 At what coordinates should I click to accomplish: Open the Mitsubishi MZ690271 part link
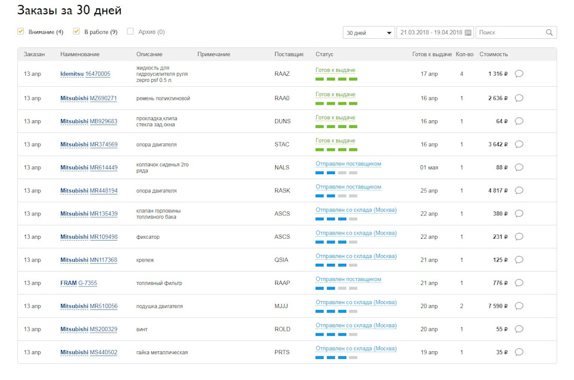tap(88, 98)
